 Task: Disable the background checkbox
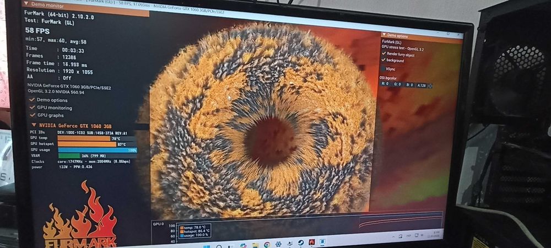pos(383,60)
